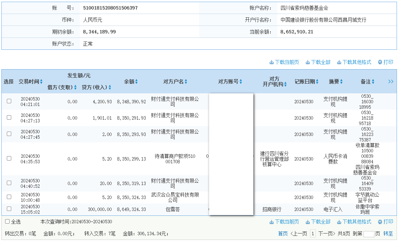This screenshot has height=242, width=399.
Task: Check the box for the 04:27:13 transaction
Action: pos(9,118)
